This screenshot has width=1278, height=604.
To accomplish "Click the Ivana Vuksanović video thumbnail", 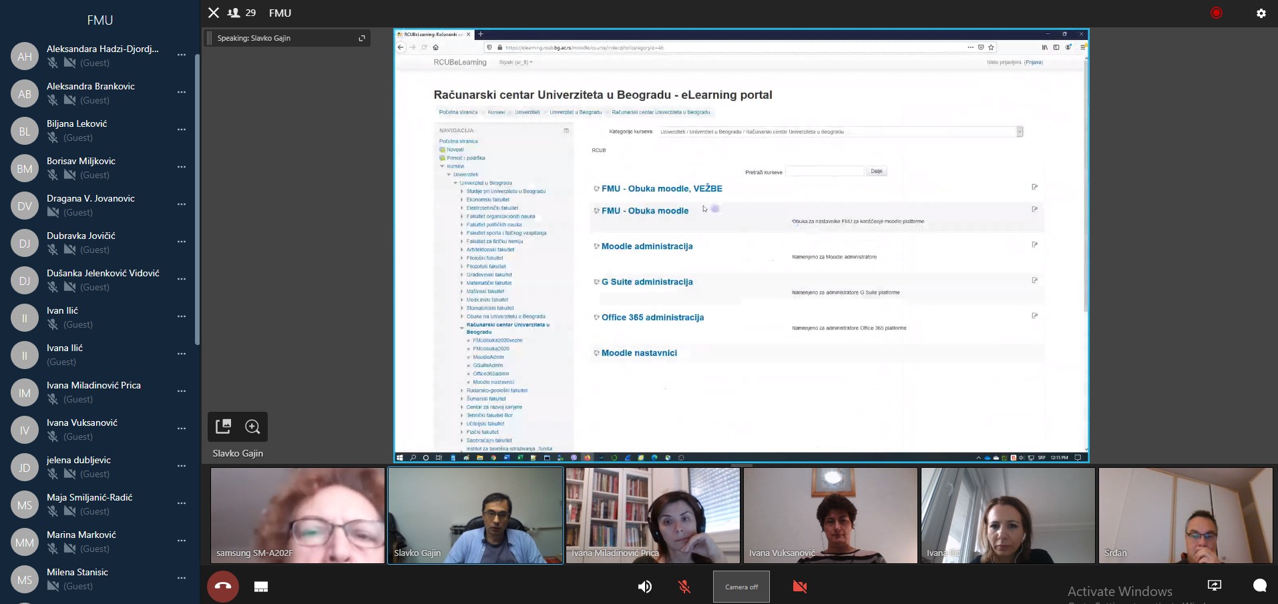I will pyautogui.click(x=831, y=515).
